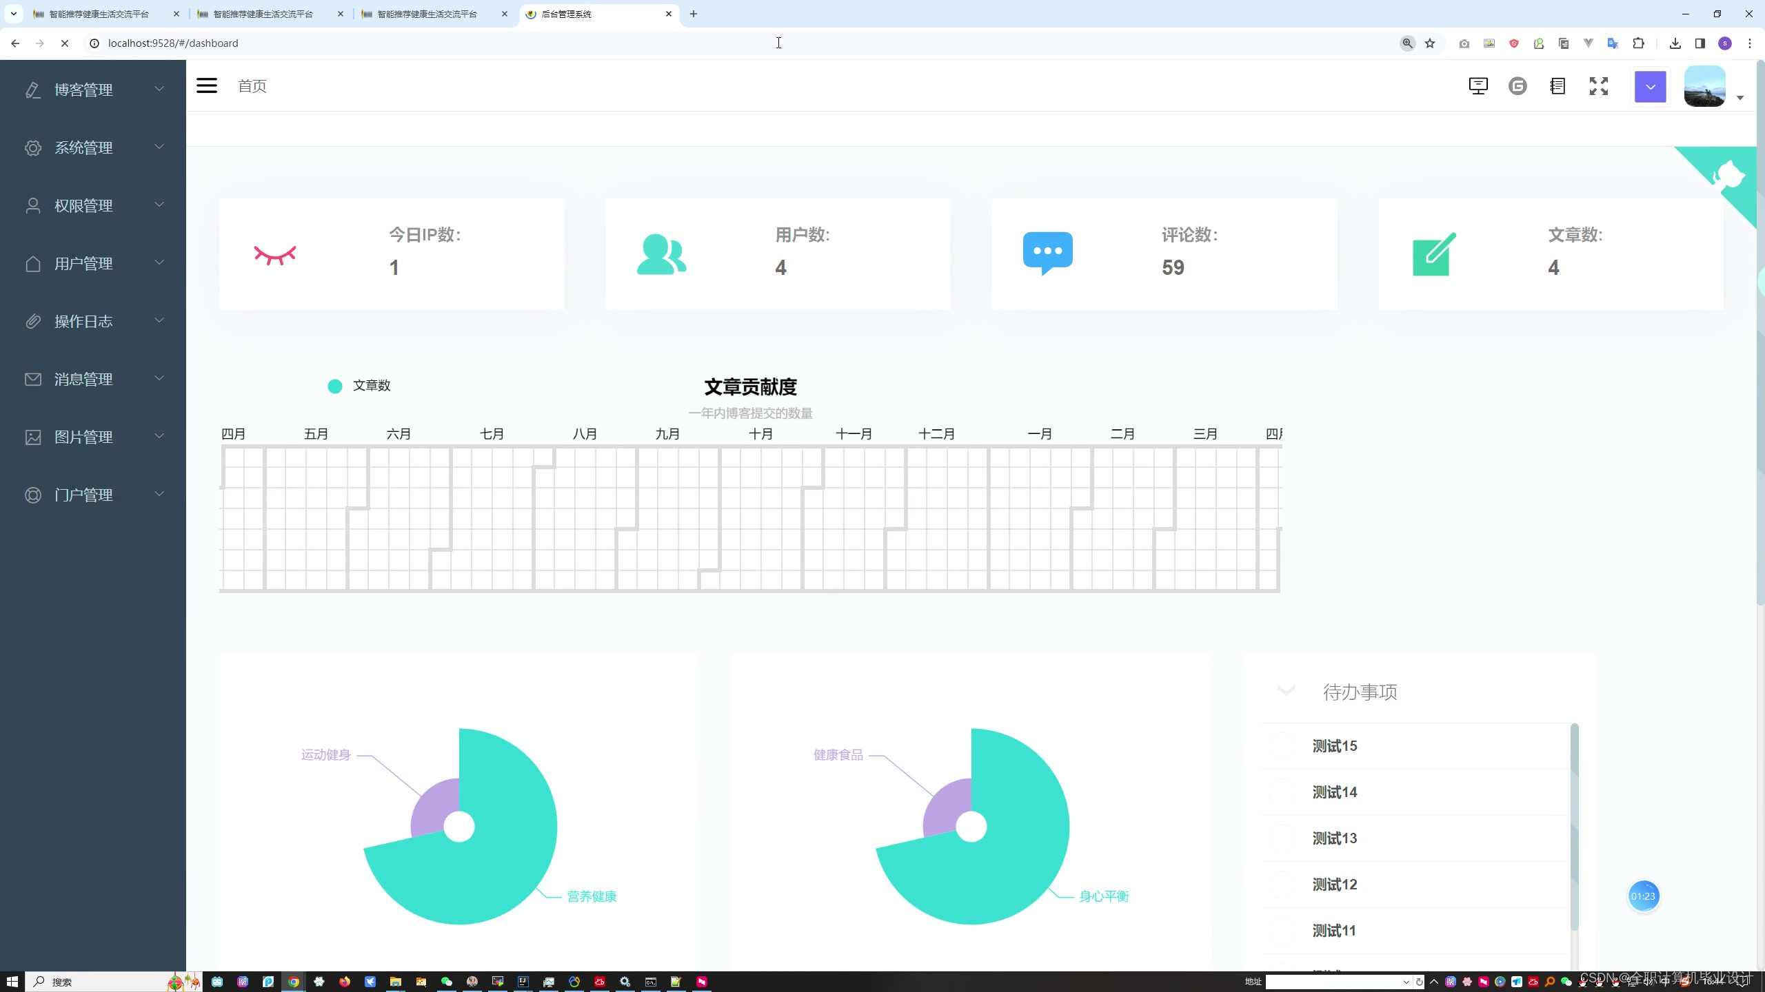1765x992 pixels.
Task: Click the browser back arrow
Action: point(15,43)
